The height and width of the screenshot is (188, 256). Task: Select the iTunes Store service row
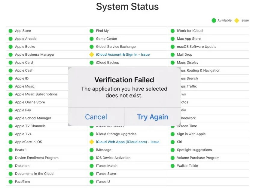(x=106, y=174)
